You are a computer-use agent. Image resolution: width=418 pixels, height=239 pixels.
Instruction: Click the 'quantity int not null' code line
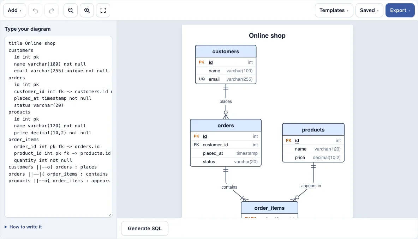click(43, 160)
